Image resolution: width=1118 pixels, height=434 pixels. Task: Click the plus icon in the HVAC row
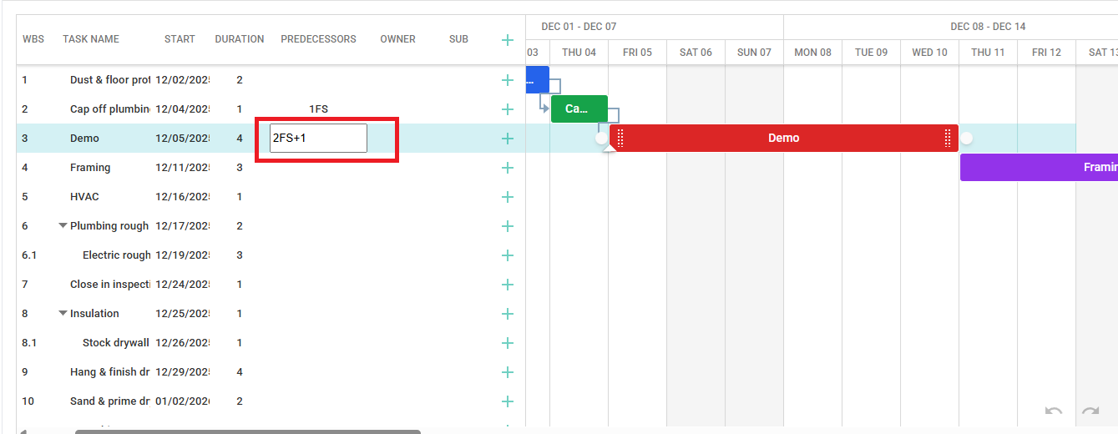coord(507,197)
